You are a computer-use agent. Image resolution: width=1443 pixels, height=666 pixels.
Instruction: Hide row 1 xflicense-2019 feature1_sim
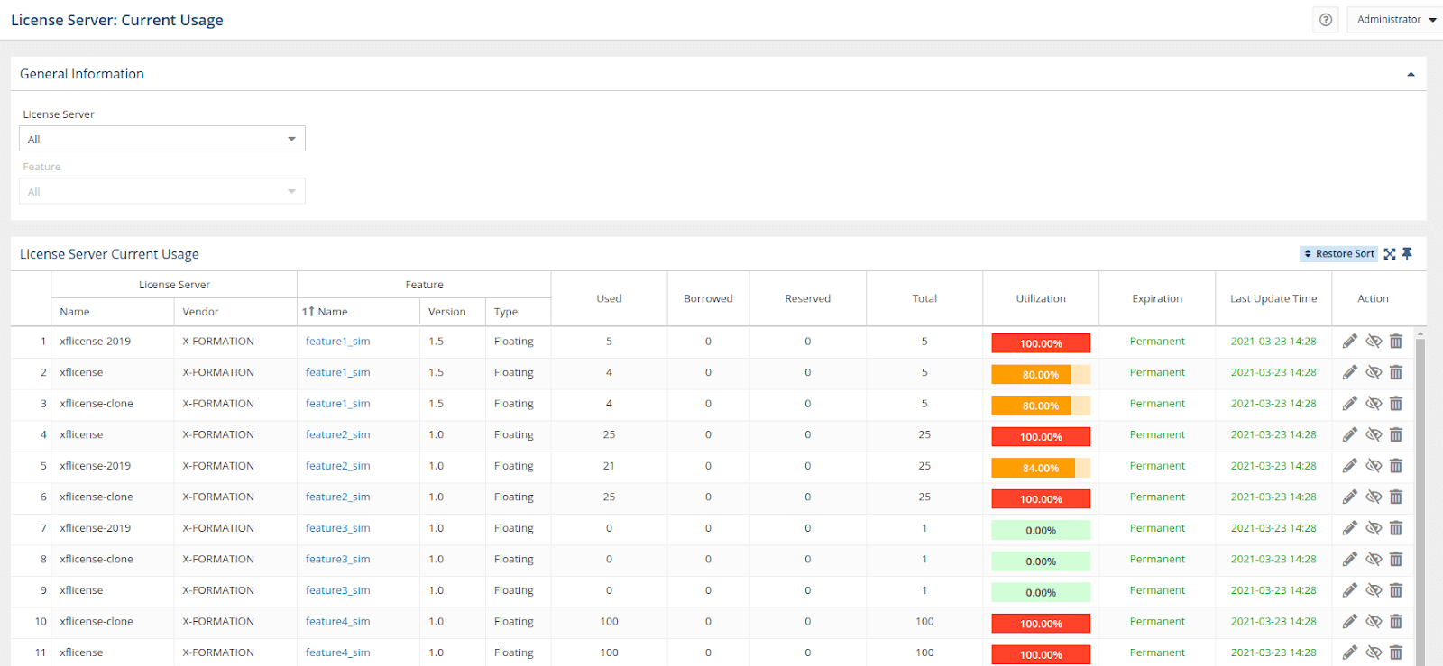[1374, 342]
